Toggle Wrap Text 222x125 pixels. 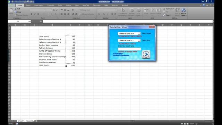[85, 10]
